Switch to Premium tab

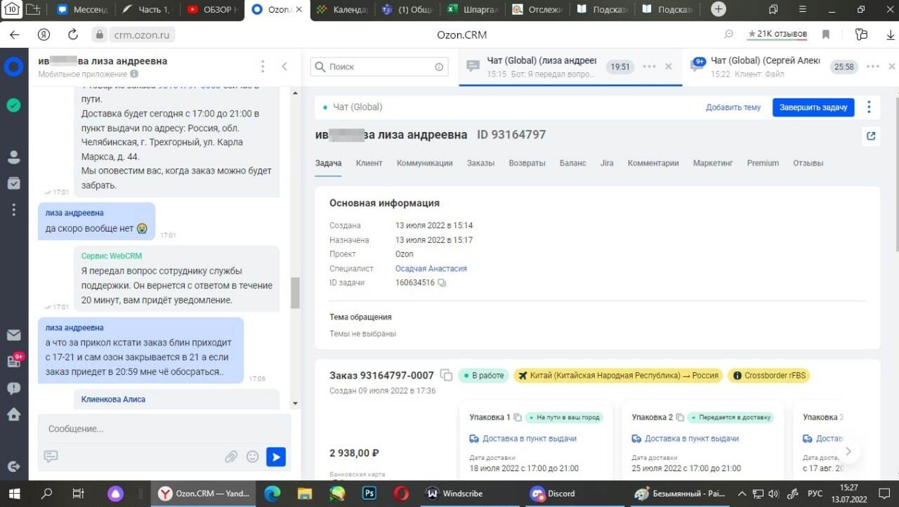[763, 163]
